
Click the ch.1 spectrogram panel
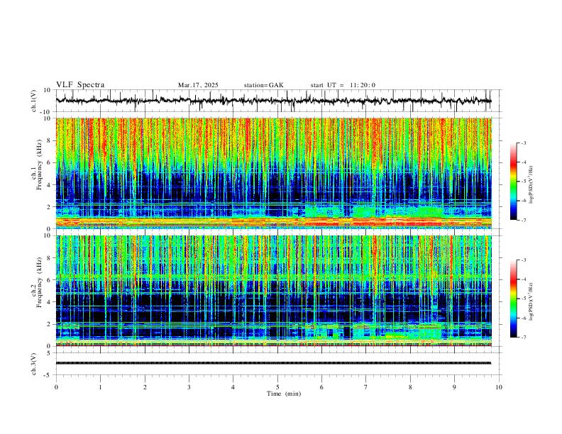tap(273, 173)
